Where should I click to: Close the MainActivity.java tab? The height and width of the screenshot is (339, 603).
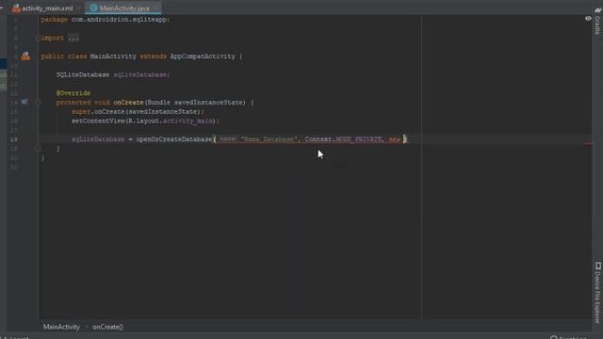(x=155, y=8)
